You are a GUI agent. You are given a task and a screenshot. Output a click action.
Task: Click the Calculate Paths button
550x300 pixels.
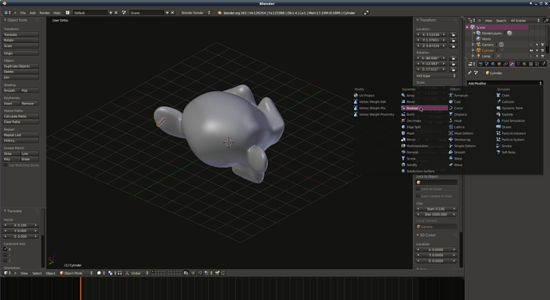point(21,116)
